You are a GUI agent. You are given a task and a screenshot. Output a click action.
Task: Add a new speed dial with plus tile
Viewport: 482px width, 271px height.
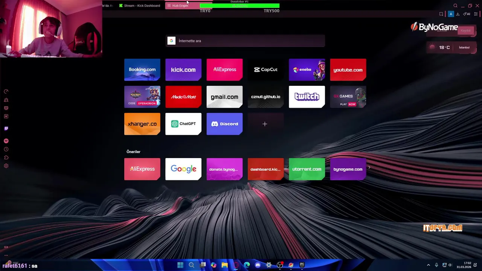click(265, 124)
